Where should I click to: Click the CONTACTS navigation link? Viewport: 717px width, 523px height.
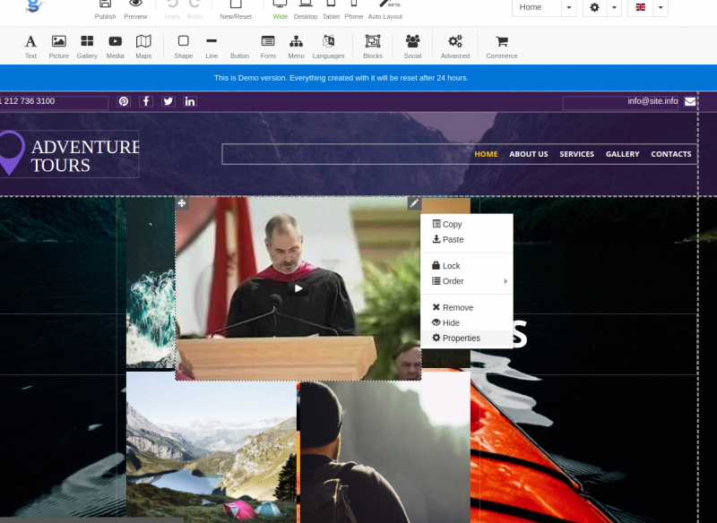click(670, 154)
